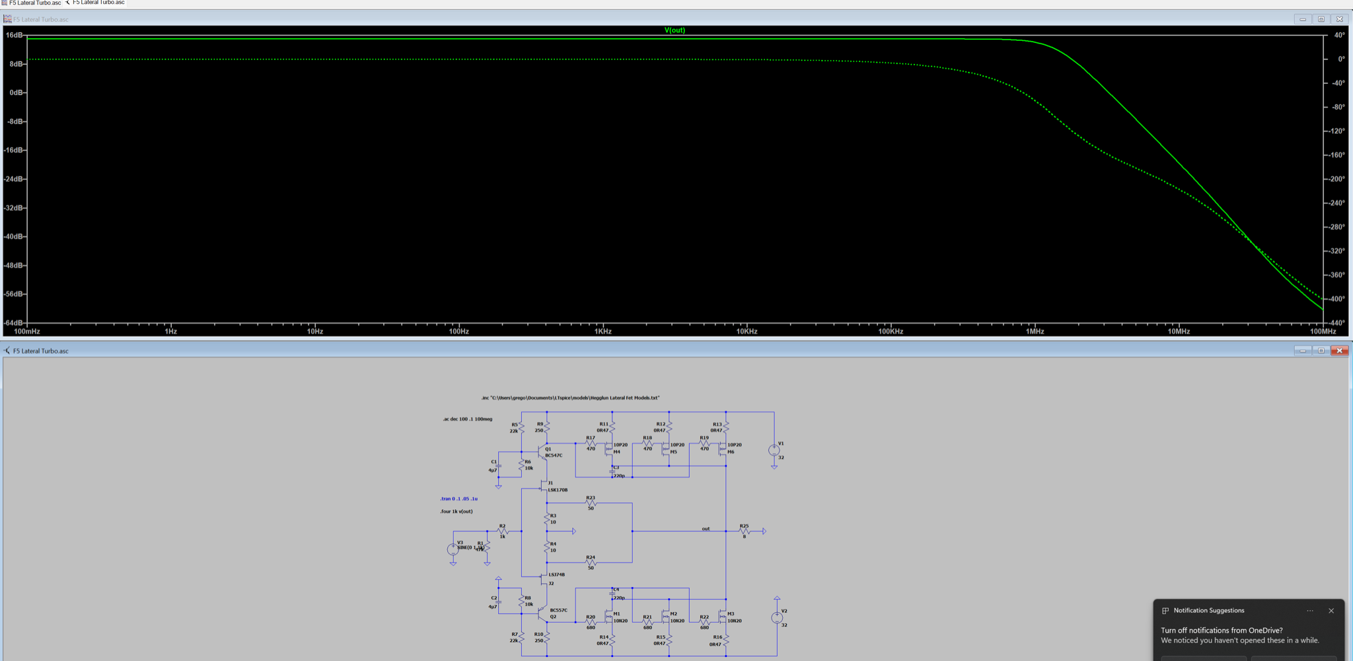The image size is (1353, 661).
Task: Select the V3 SINE input voltage source
Action: coord(453,549)
